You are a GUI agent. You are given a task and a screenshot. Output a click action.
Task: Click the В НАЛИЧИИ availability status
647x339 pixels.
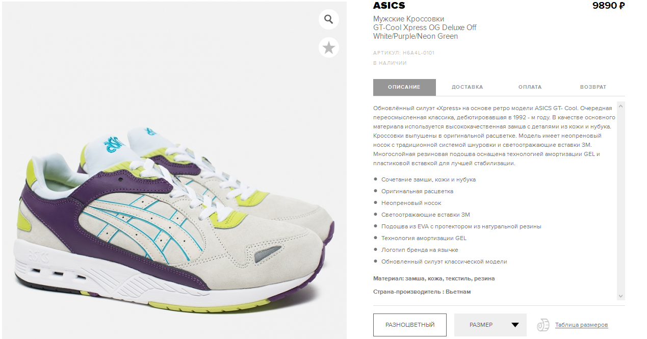tap(390, 63)
